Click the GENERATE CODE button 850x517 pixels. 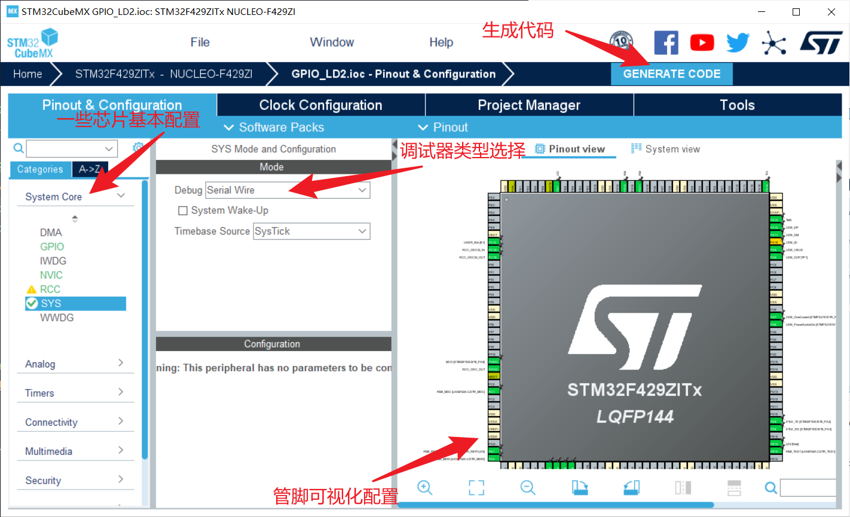[x=672, y=74]
